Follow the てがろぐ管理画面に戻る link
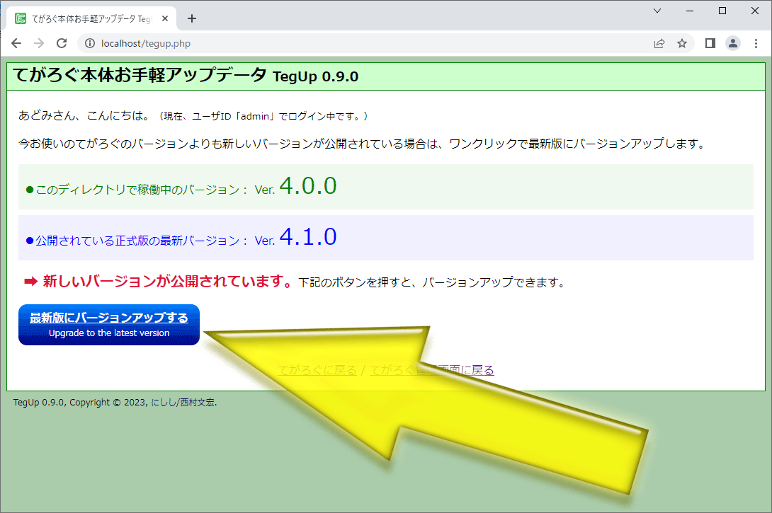The width and height of the screenshot is (772, 513). (432, 370)
